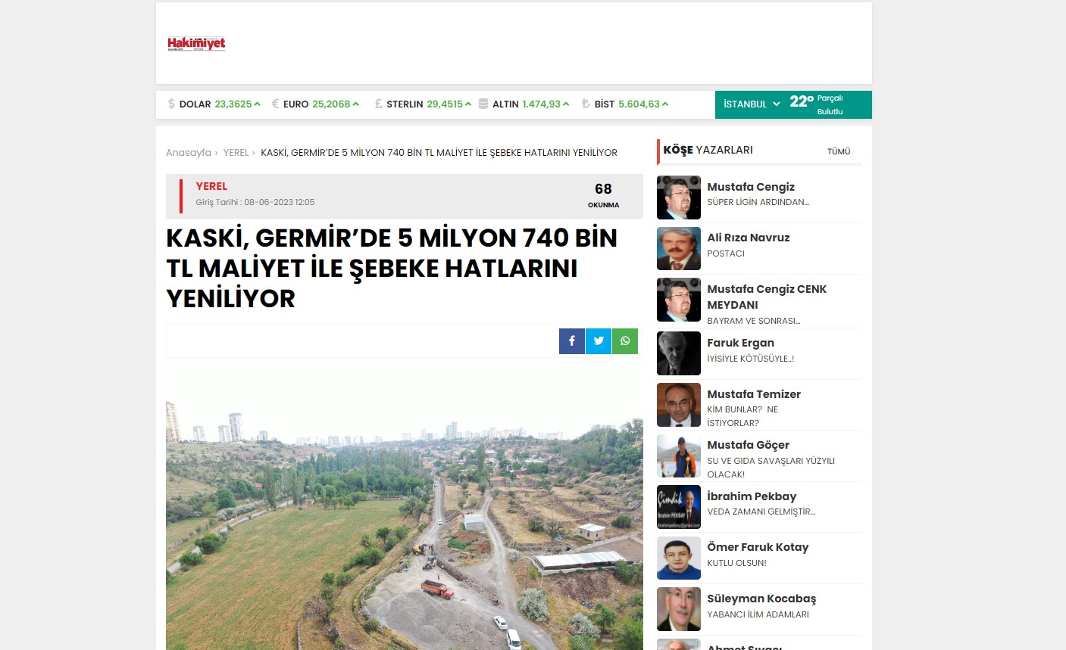View all columnists via TÜMÜ link
This screenshot has height=650, width=1066.
(839, 151)
